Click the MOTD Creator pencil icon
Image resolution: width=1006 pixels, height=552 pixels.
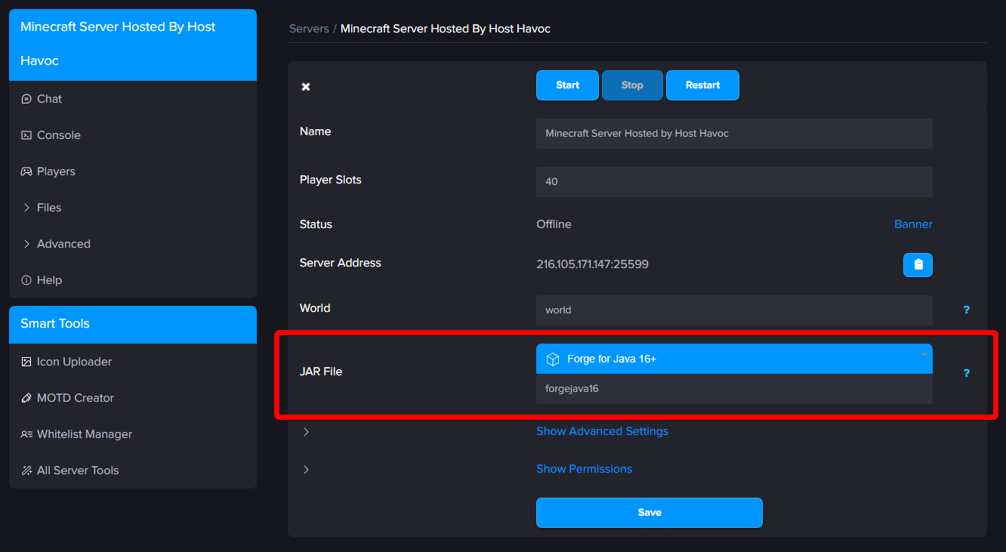pyautogui.click(x=26, y=398)
